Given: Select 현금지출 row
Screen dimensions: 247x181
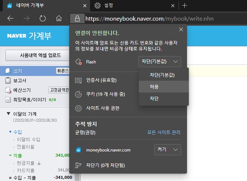Looking at the screenshot, I should point(25,163).
